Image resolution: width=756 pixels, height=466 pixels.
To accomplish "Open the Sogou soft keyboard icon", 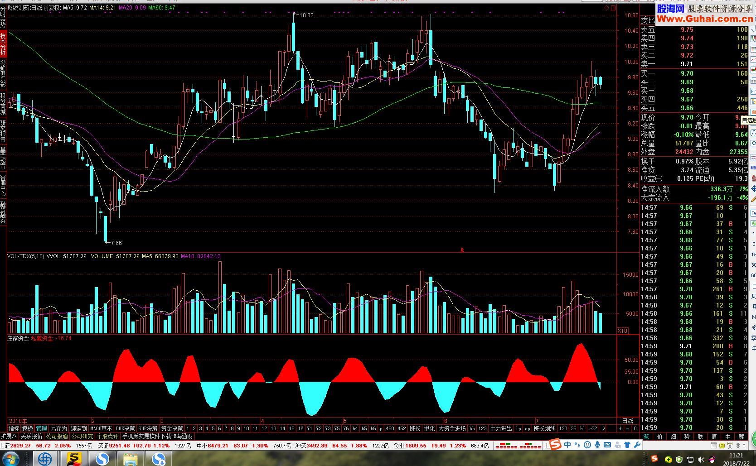I will 607,445.
